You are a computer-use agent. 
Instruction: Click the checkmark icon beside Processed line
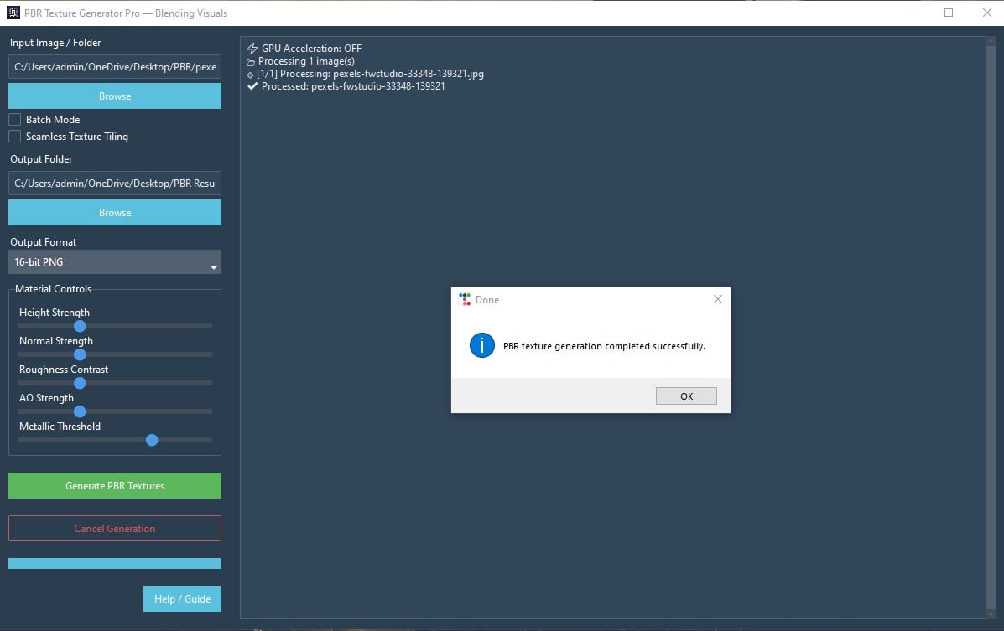(252, 86)
